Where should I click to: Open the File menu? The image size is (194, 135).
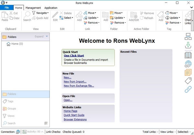point(7,7)
